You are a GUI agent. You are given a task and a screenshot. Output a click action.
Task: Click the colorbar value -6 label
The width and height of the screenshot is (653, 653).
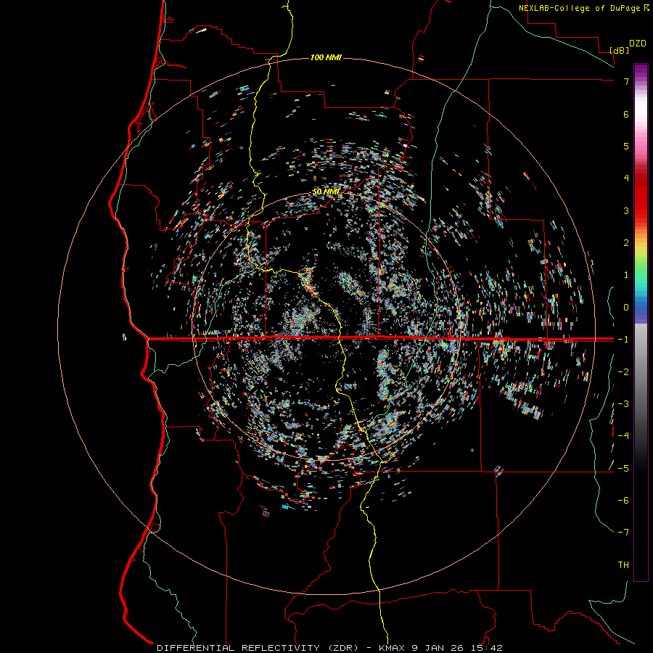(x=623, y=501)
